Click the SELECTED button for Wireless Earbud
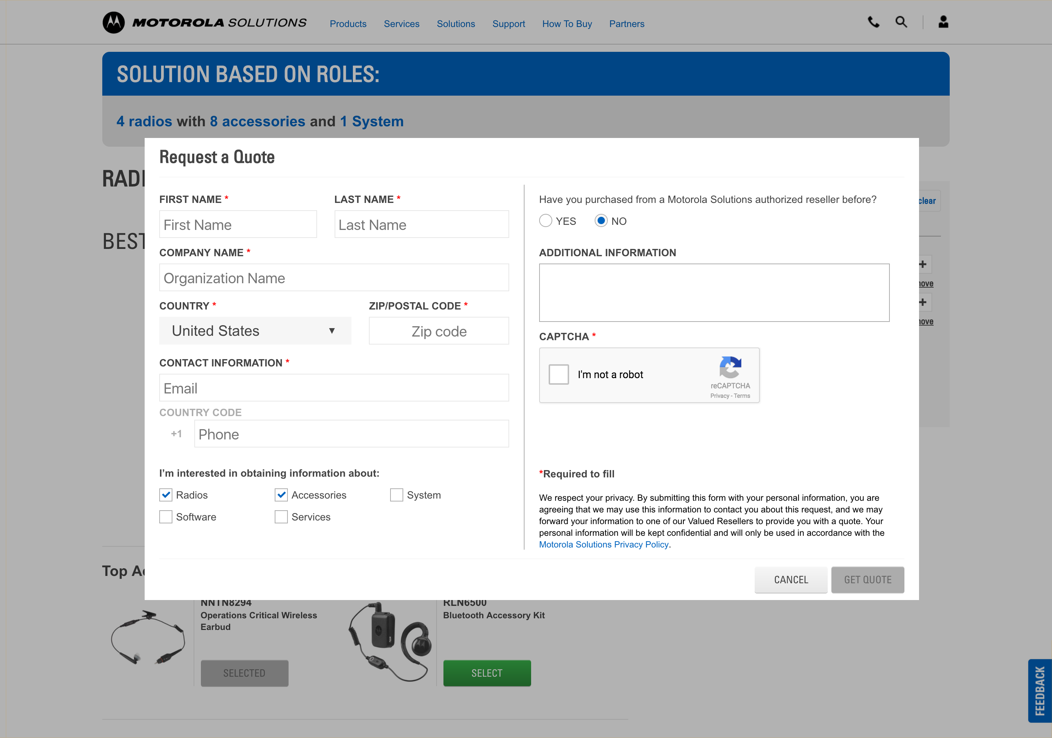 244,673
